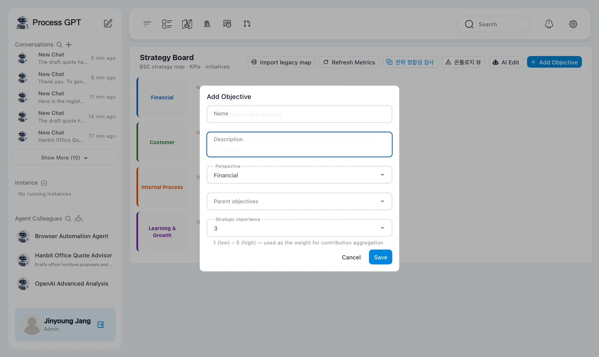
Task: Open the hamburger menu icon in top toolbar
Action: tap(147, 24)
